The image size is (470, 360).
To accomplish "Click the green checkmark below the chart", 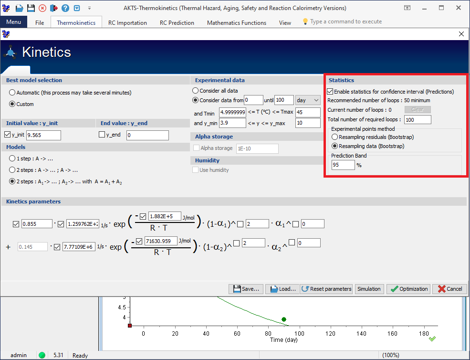I will pyautogui.click(x=432, y=339).
